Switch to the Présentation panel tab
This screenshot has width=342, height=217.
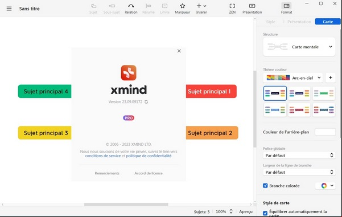tap(299, 22)
